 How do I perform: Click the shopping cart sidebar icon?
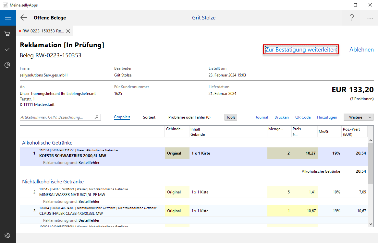(x=7, y=34)
